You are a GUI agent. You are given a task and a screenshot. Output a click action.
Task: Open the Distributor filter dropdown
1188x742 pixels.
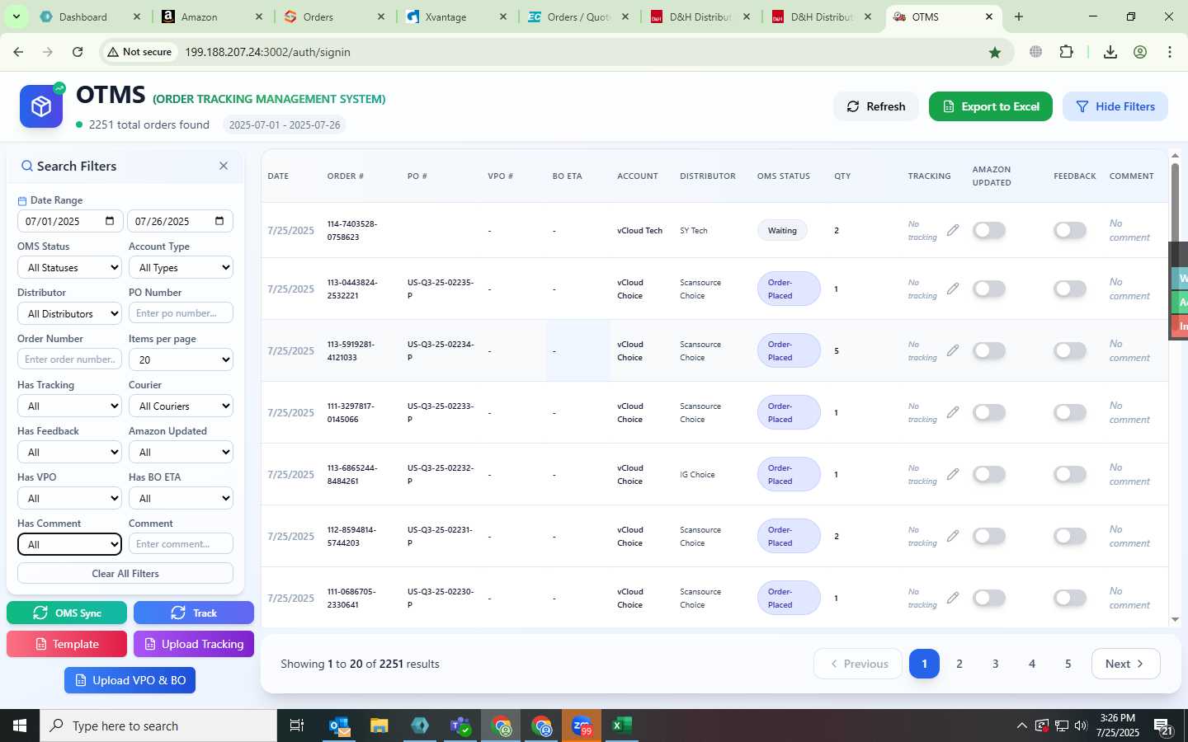click(69, 313)
